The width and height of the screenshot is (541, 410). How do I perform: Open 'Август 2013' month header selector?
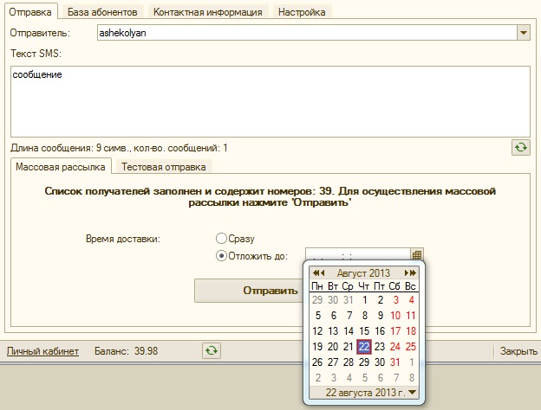click(363, 273)
